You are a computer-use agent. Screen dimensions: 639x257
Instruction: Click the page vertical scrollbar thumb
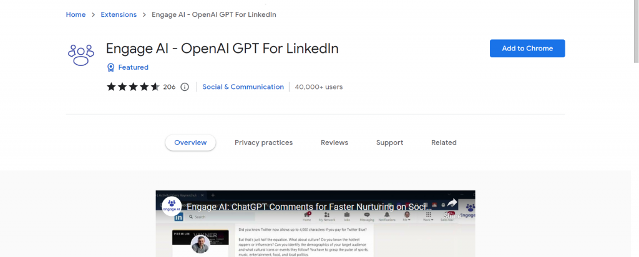[636, 31]
